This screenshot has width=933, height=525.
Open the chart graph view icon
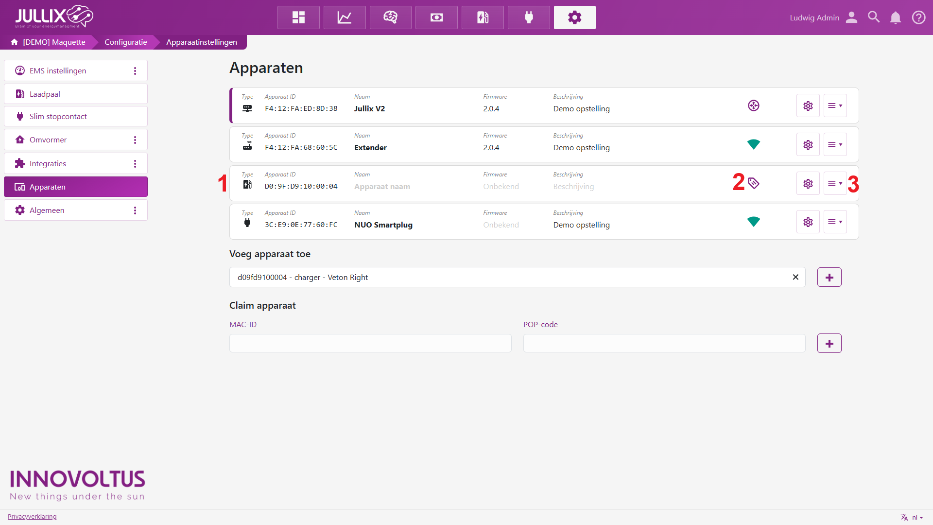[345, 17]
